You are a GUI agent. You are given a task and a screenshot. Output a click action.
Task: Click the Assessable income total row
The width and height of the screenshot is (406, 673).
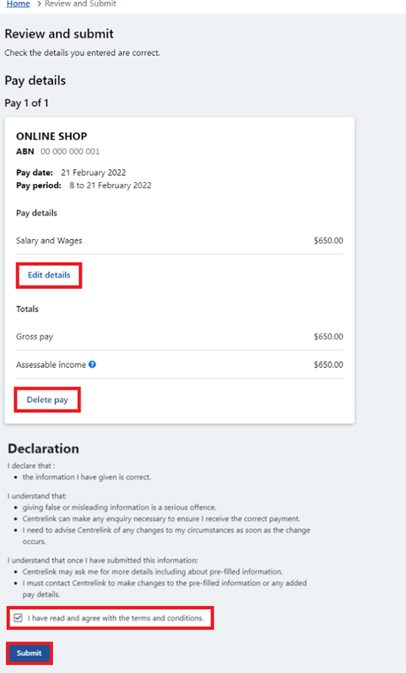click(52, 364)
